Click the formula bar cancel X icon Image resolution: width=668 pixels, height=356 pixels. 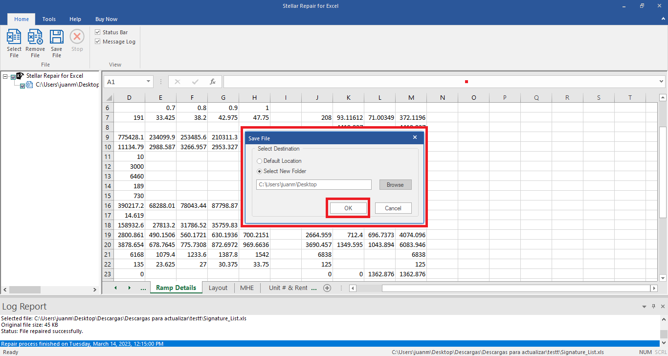178,82
